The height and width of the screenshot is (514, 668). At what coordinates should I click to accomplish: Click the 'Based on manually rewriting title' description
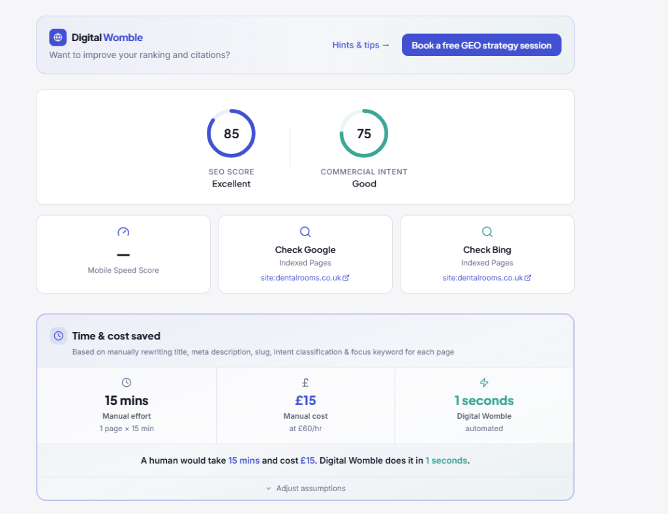(x=263, y=352)
